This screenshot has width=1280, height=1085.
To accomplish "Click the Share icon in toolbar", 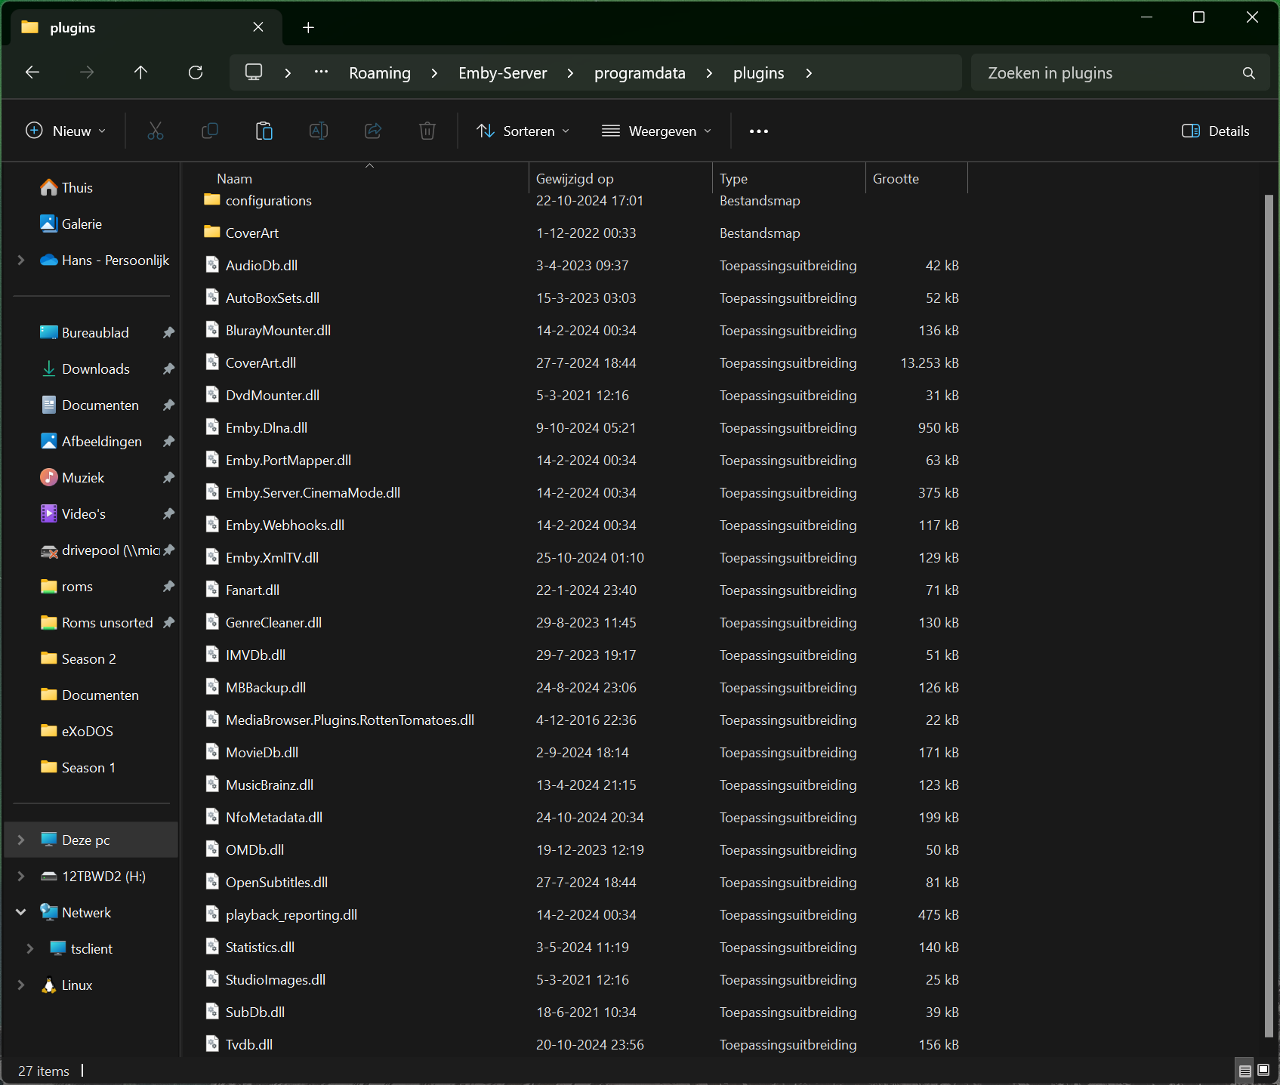I will pos(373,131).
